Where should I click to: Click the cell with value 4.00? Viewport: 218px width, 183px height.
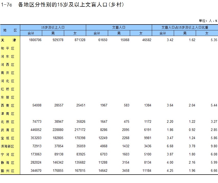pos(170,162)
